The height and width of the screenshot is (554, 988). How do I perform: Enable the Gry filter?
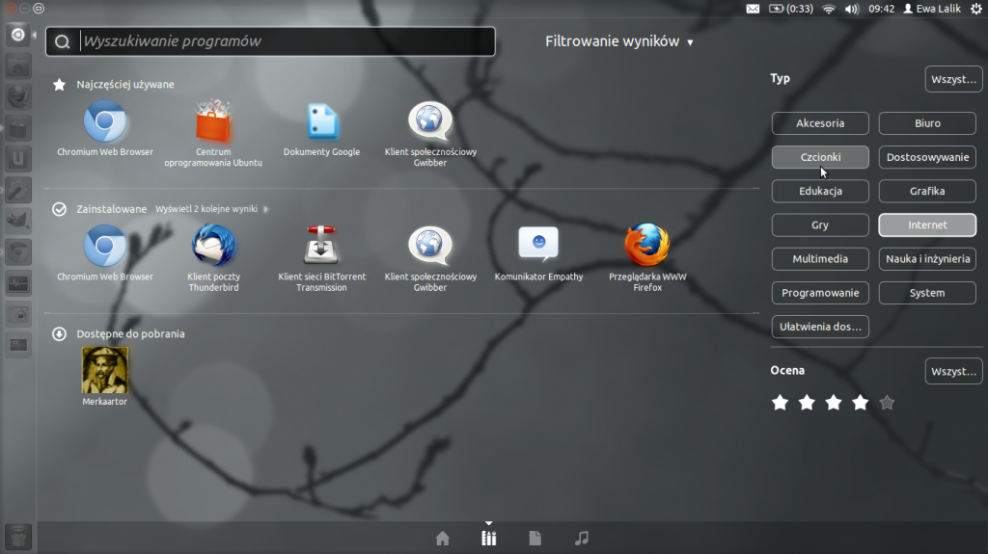(x=820, y=225)
